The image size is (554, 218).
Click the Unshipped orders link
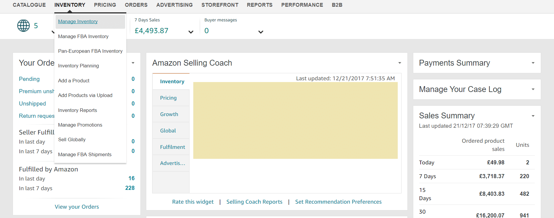(32, 104)
